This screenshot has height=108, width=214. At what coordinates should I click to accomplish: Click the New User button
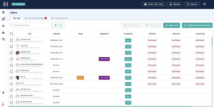pyautogui.click(x=171, y=25)
